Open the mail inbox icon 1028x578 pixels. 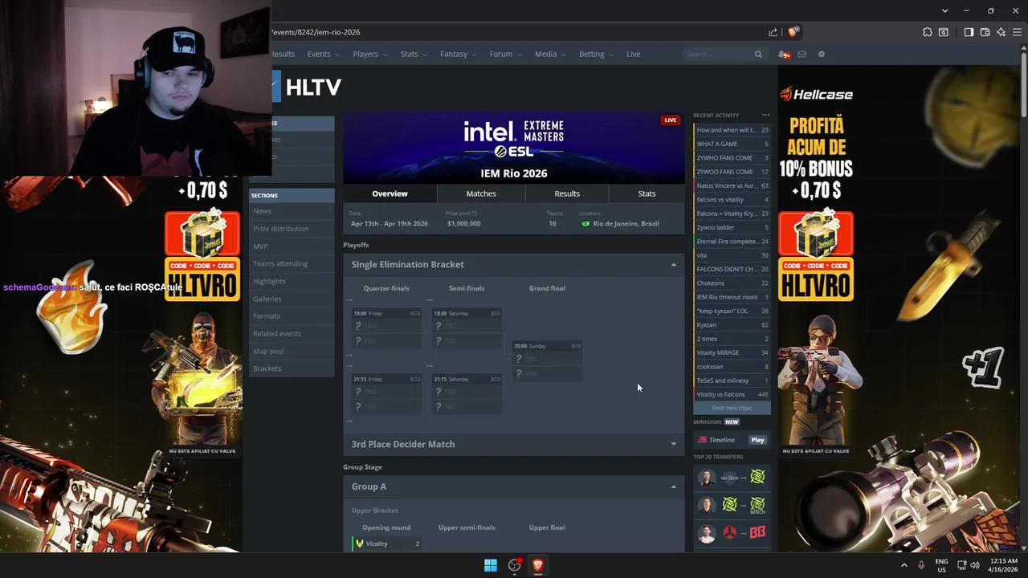tap(802, 55)
